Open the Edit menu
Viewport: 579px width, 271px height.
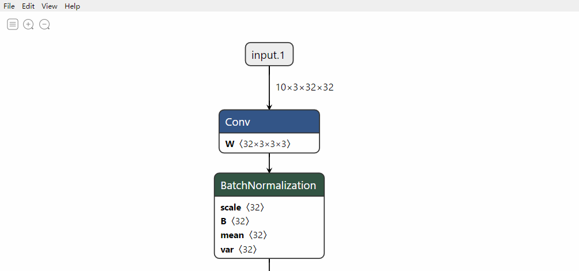28,6
